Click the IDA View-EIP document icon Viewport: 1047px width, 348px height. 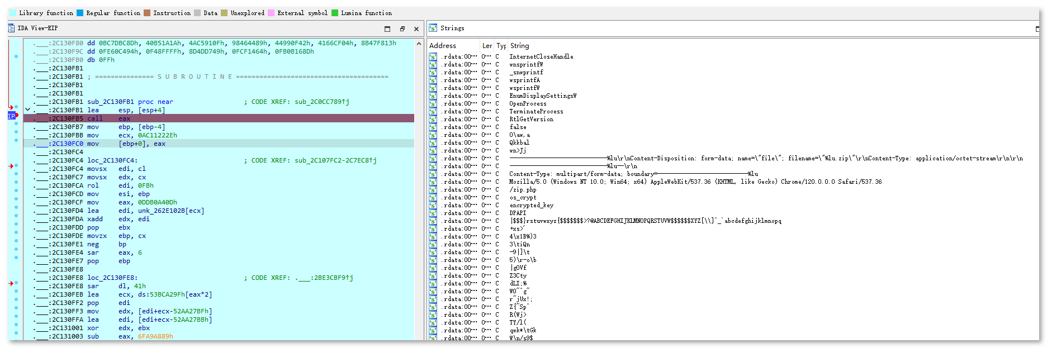click(x=12, y=28)
